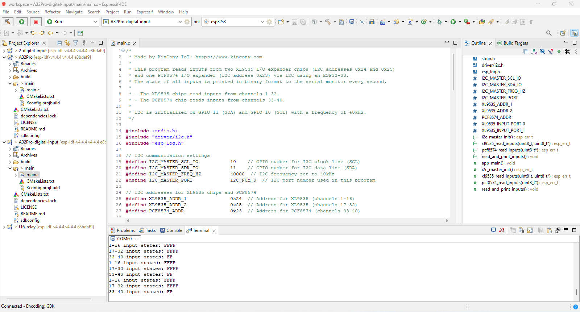
Task: Open README.md under A32Pro-digital-input
Action: 33,214
